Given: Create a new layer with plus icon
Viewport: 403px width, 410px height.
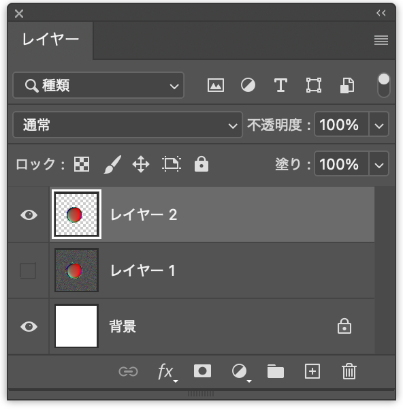Looking at the screenshot, I should 312,370.
